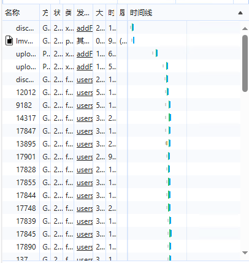Screen dimensions: 249x263
Task: Open the addF initiator link in first disc row
Action: (85, 28)
